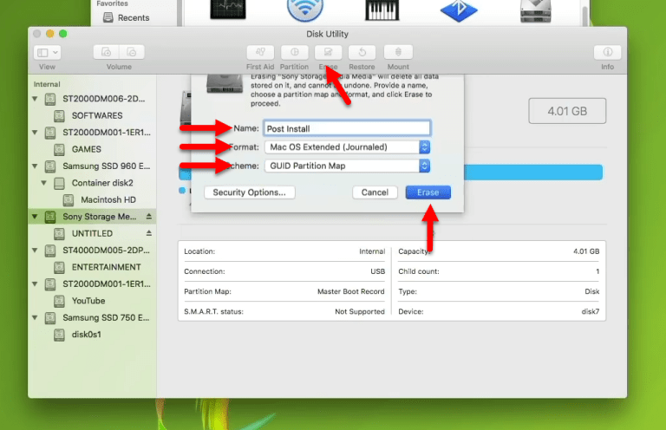Confirm with the blue Erase button
This screenshot has height=430, width=666.
click(428, 192)
